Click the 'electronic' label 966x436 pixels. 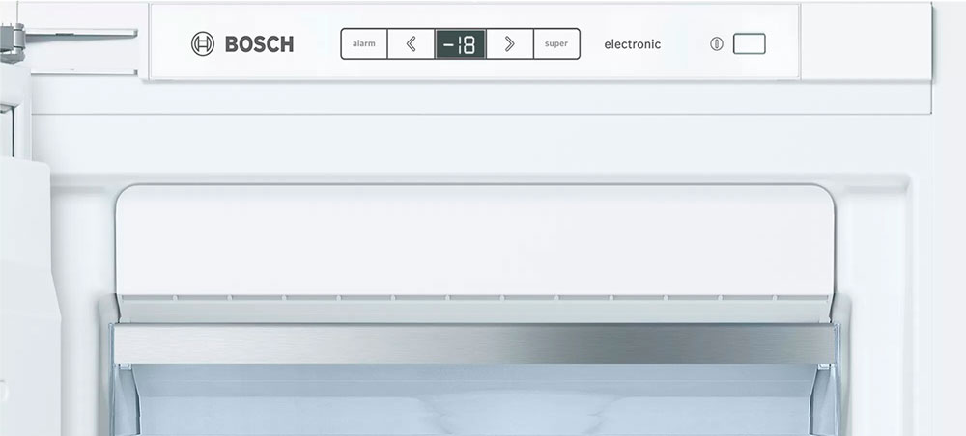633,44
